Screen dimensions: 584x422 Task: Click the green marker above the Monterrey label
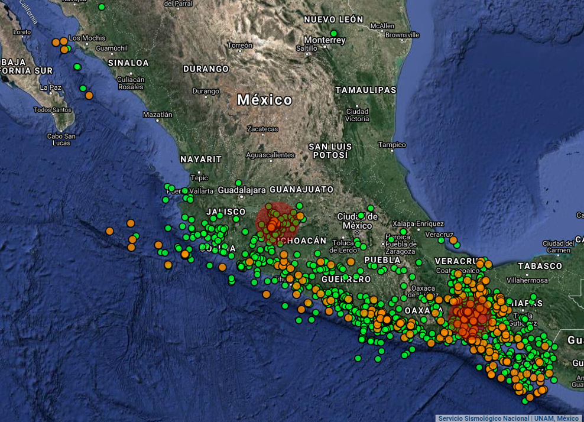pyautogui.click(x=334, y=34)
